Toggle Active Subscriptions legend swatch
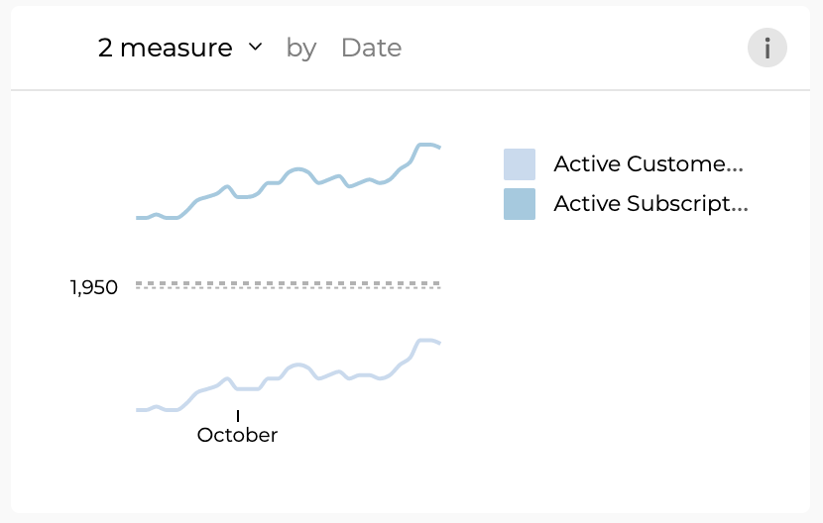 (x=520, y=204)
